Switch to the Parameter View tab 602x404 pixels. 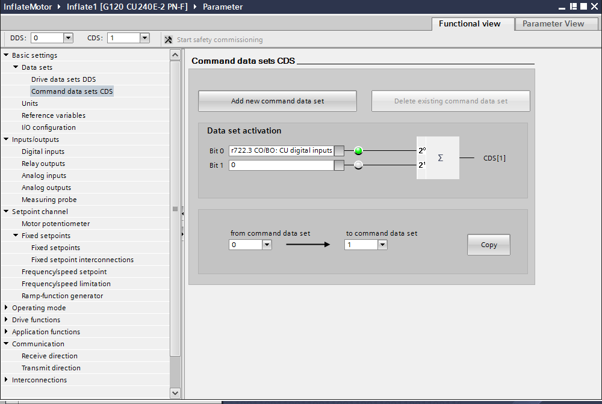click(553, 24)
